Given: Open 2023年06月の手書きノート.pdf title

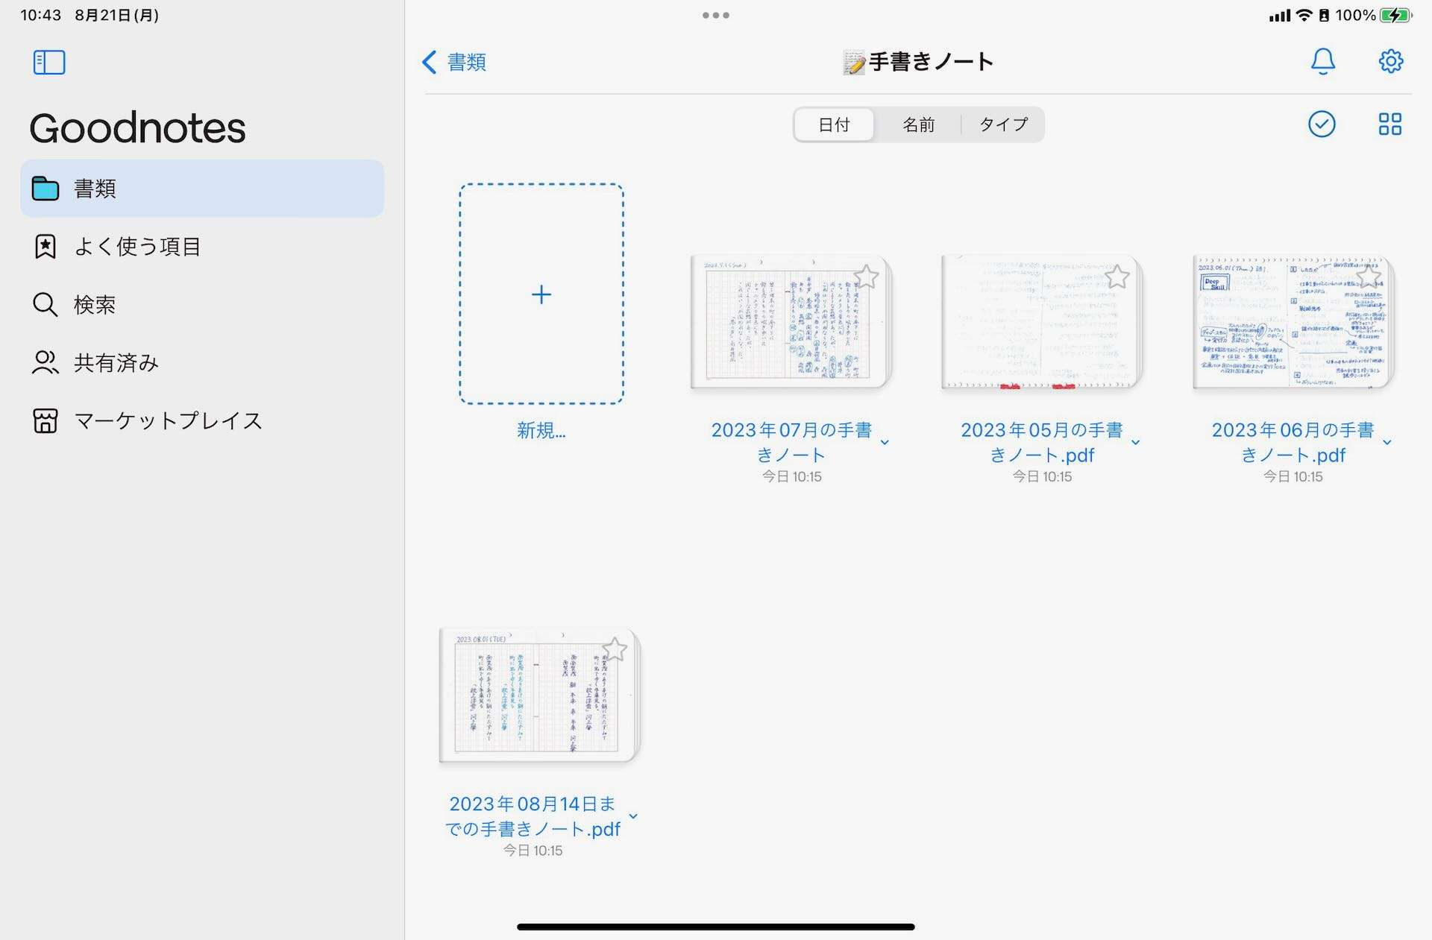Looking at the screenshot, I should click(x=1293, y=442).
